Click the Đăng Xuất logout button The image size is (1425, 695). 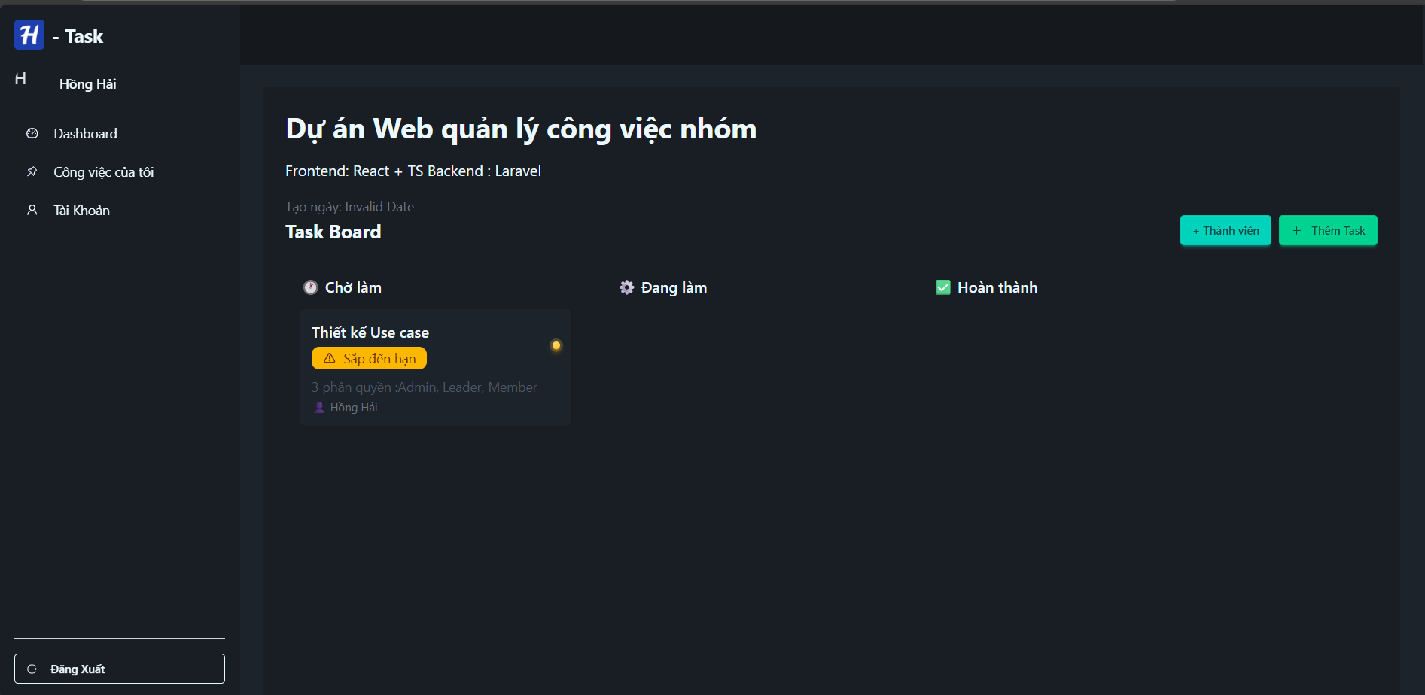(x=120, y=669)
